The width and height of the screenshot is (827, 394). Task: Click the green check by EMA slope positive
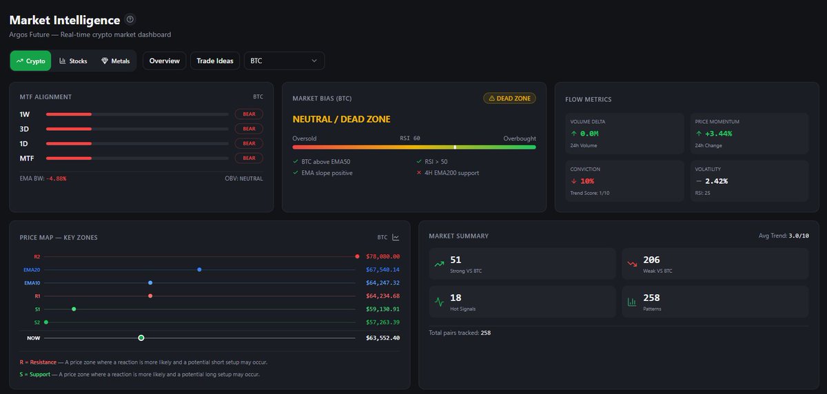[296, 173]
